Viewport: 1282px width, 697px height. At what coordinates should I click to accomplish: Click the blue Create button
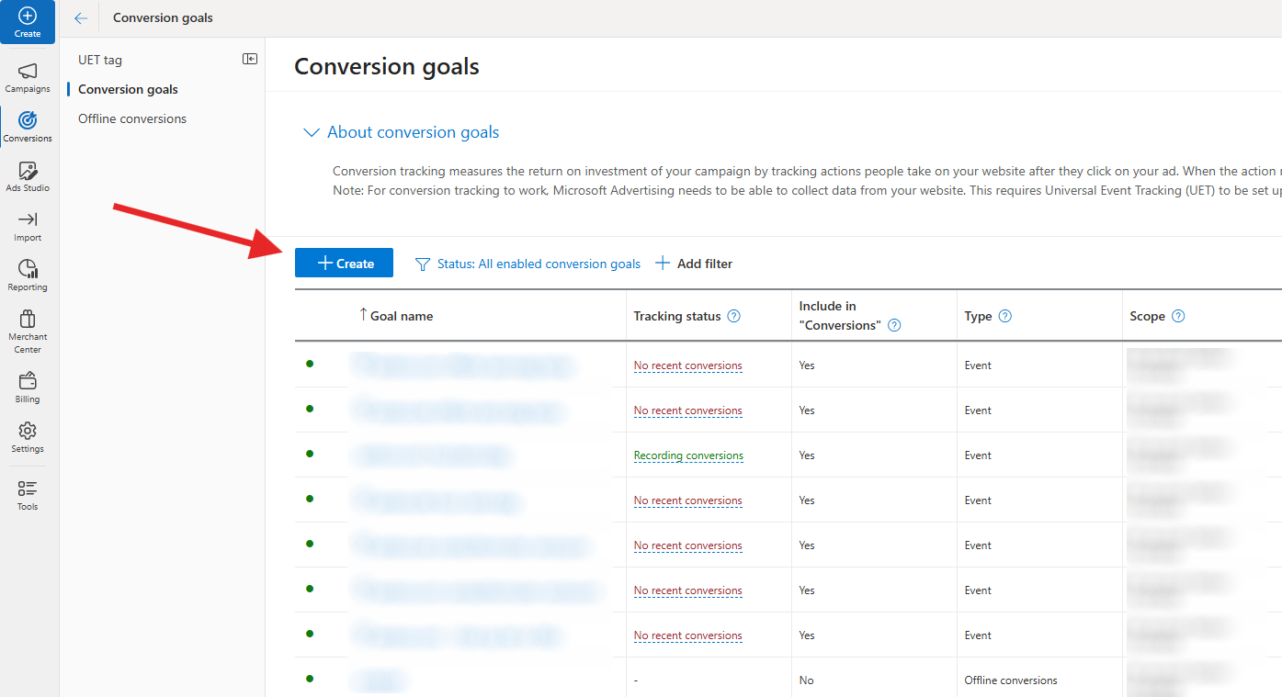click(344, 263)
